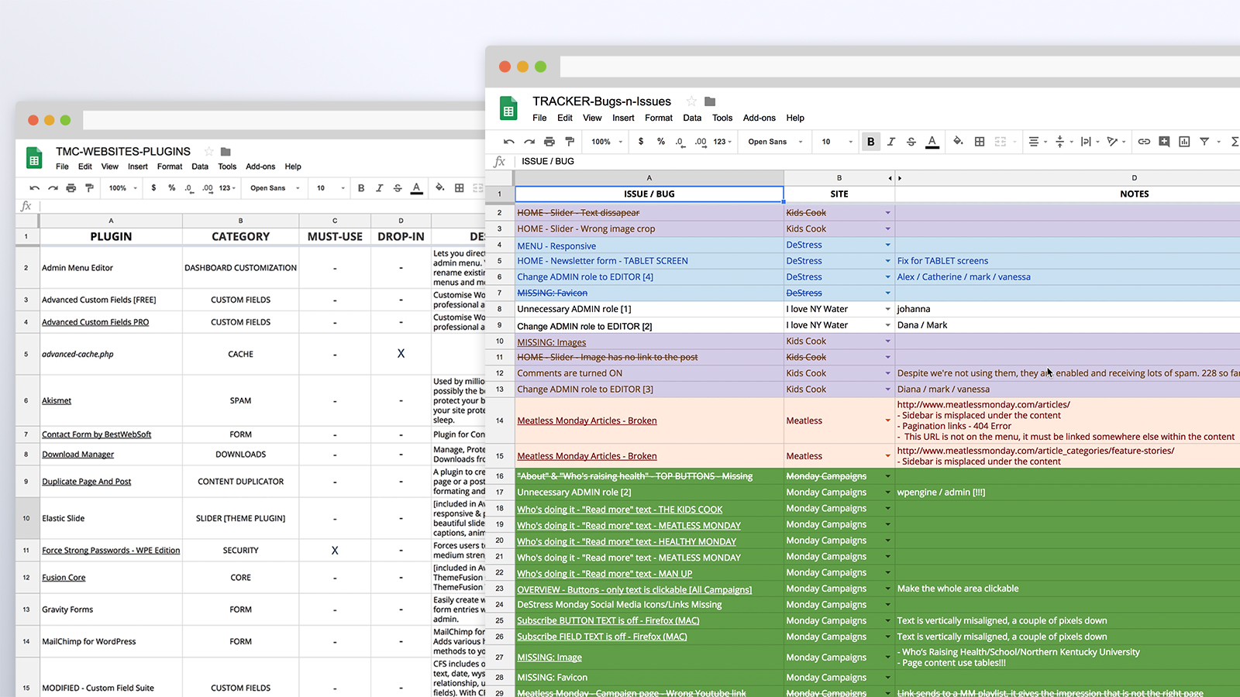Toggle Italic formatting
The image size is (1240, 697).
pos(891,142)
